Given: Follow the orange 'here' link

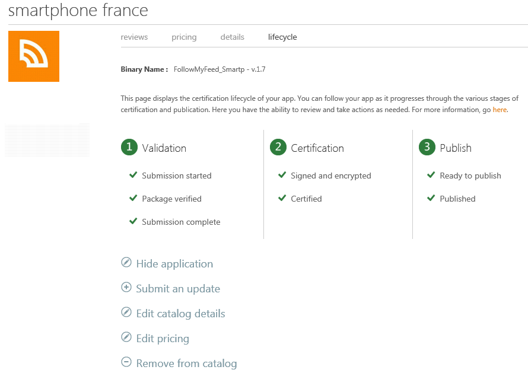Looking at the screenshot, I should (500, 110).
